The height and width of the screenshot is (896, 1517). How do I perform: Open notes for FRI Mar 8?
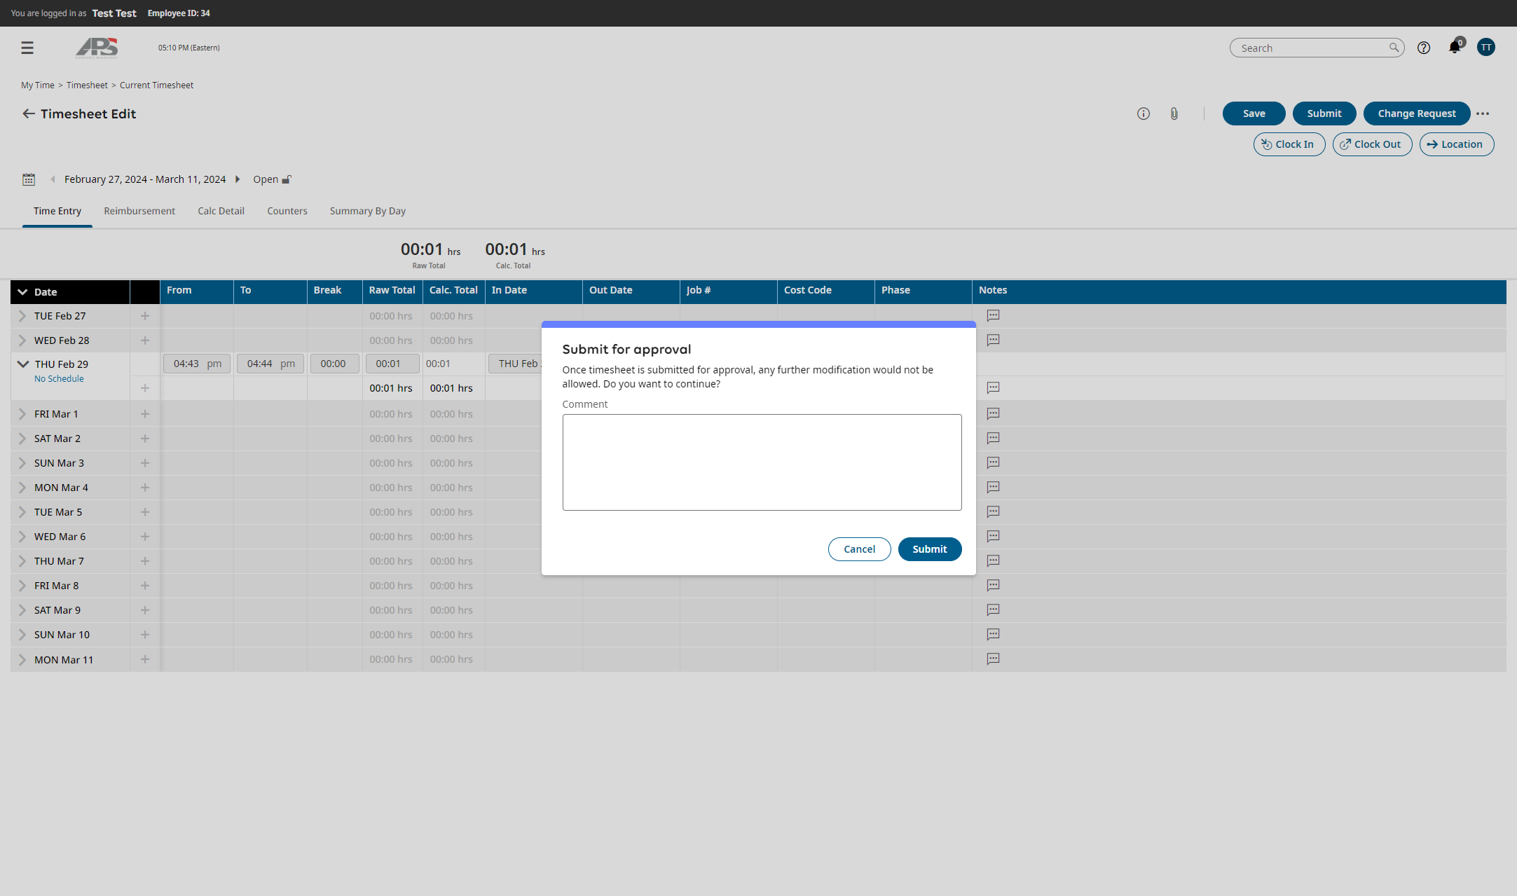[993, 586]
